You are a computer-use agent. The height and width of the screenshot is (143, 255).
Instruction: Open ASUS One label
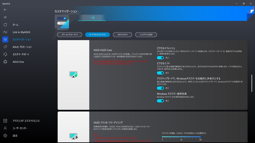coord(18,62)
